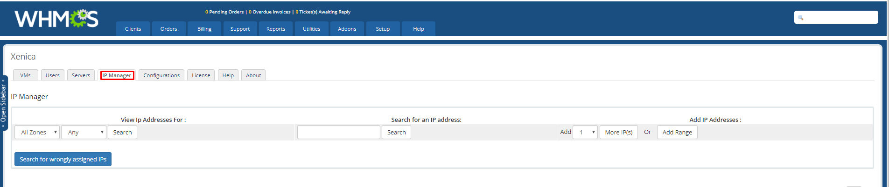Click Search beside the IP address field

pyautogui.click(x=397, y=133)
